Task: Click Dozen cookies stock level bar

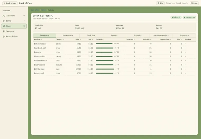Action: [105, 65]
